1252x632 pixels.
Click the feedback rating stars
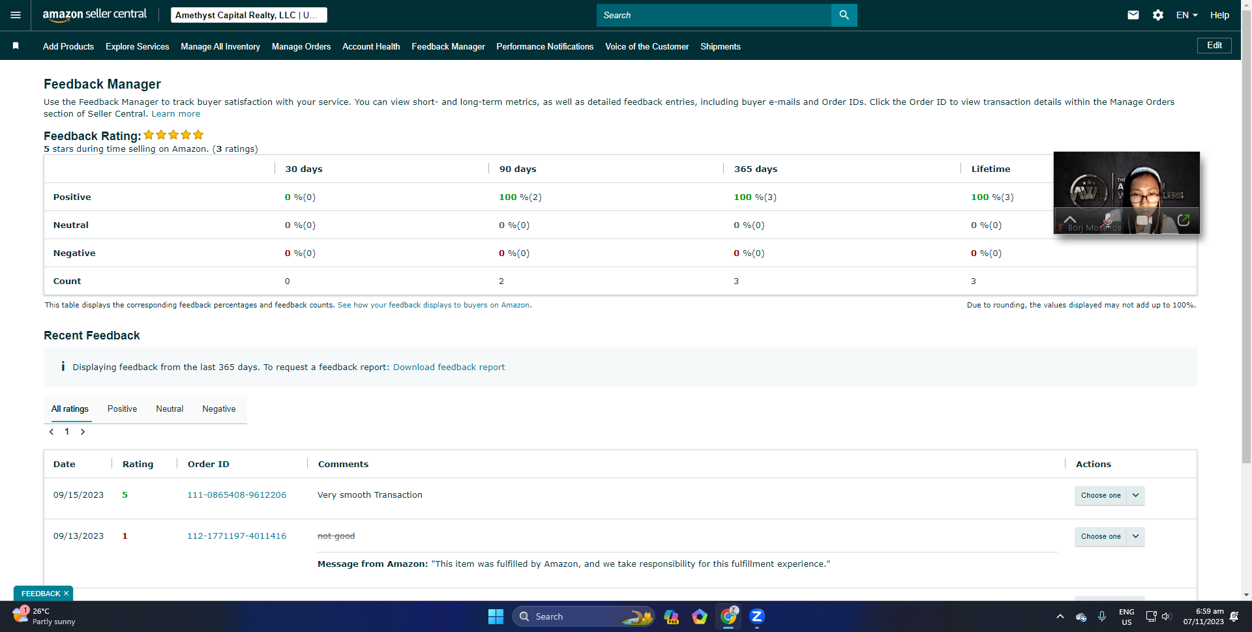(173, 135)
